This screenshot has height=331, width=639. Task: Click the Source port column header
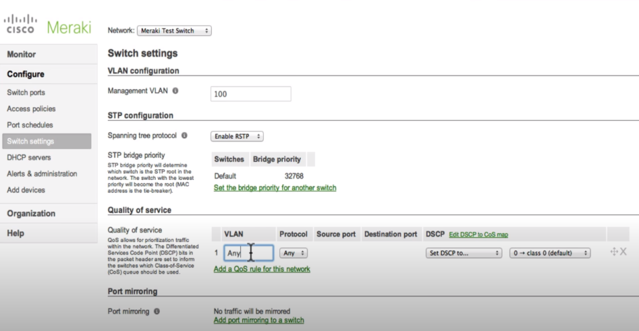[x=336, y=234]
